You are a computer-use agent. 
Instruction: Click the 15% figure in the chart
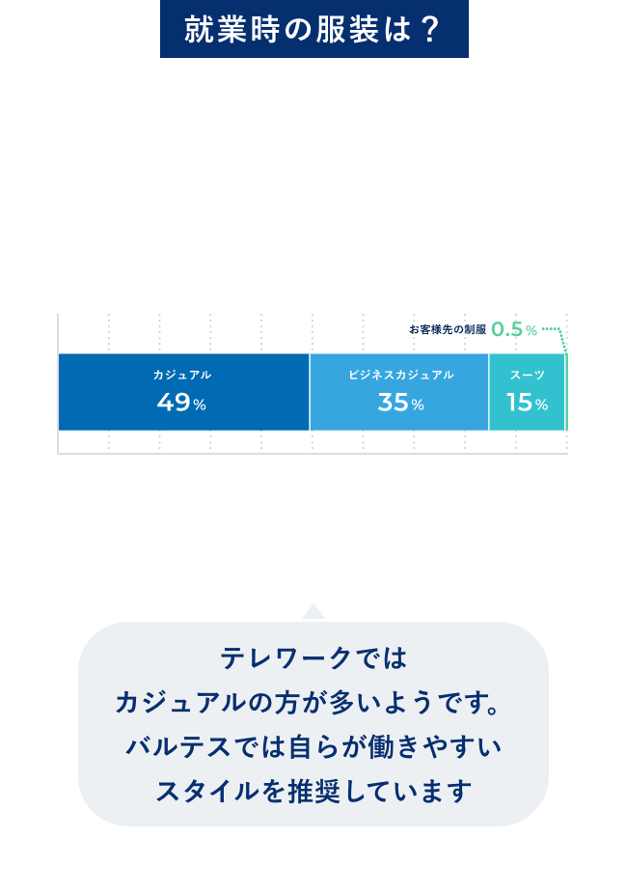(x=527, y=403)
